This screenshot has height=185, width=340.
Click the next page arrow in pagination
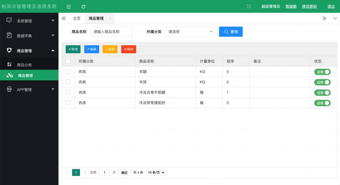[x=85, y=173]
